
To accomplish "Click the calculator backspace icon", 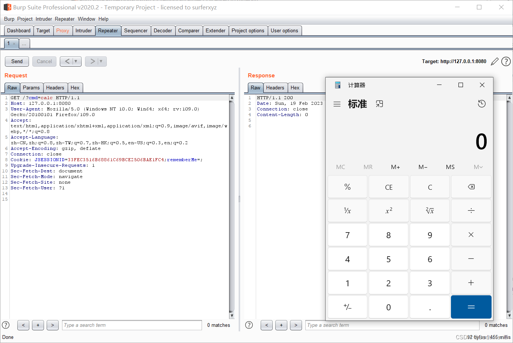I will point(471,187).
